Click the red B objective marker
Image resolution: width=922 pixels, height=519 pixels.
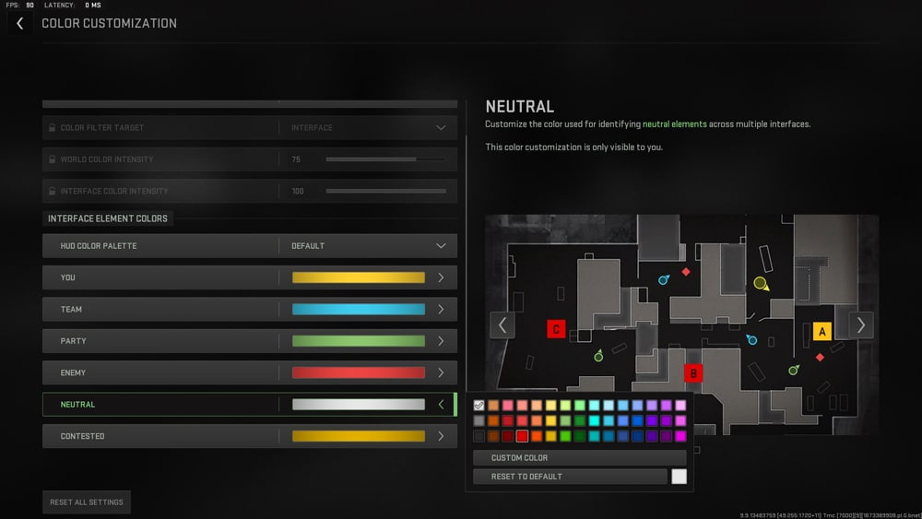click(x=693, y=373)
